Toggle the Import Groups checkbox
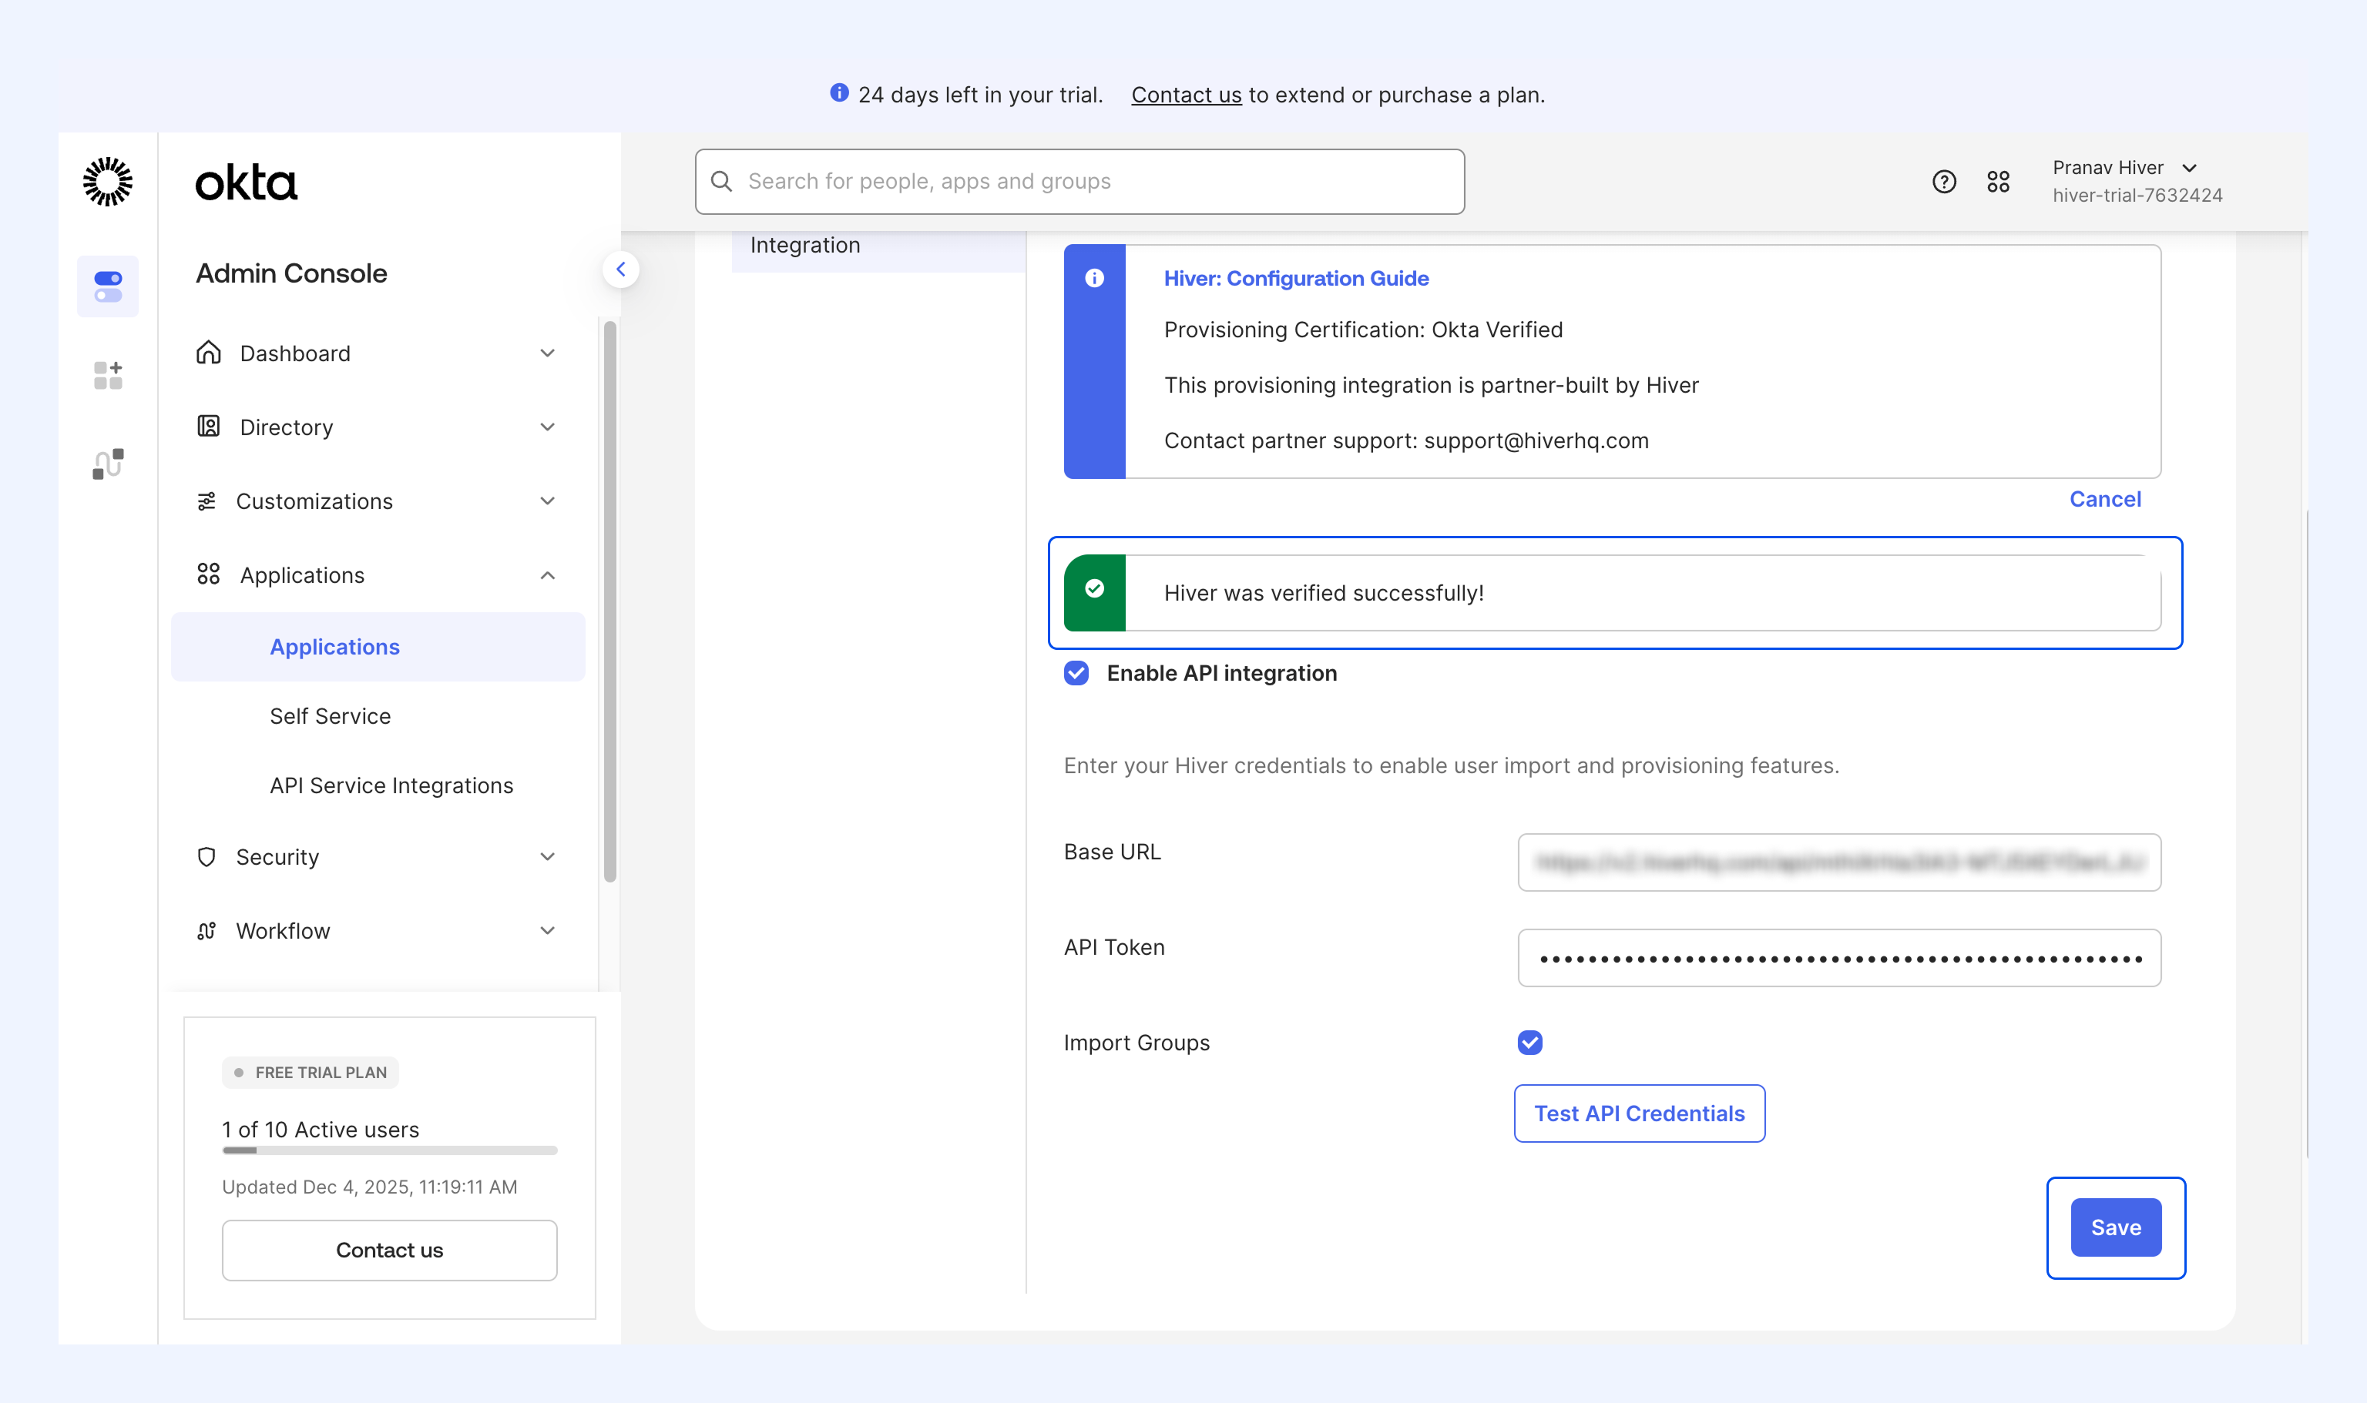Image resolution: width=2367 pixels, height=1403 pixels. tap(1529, 1042)
